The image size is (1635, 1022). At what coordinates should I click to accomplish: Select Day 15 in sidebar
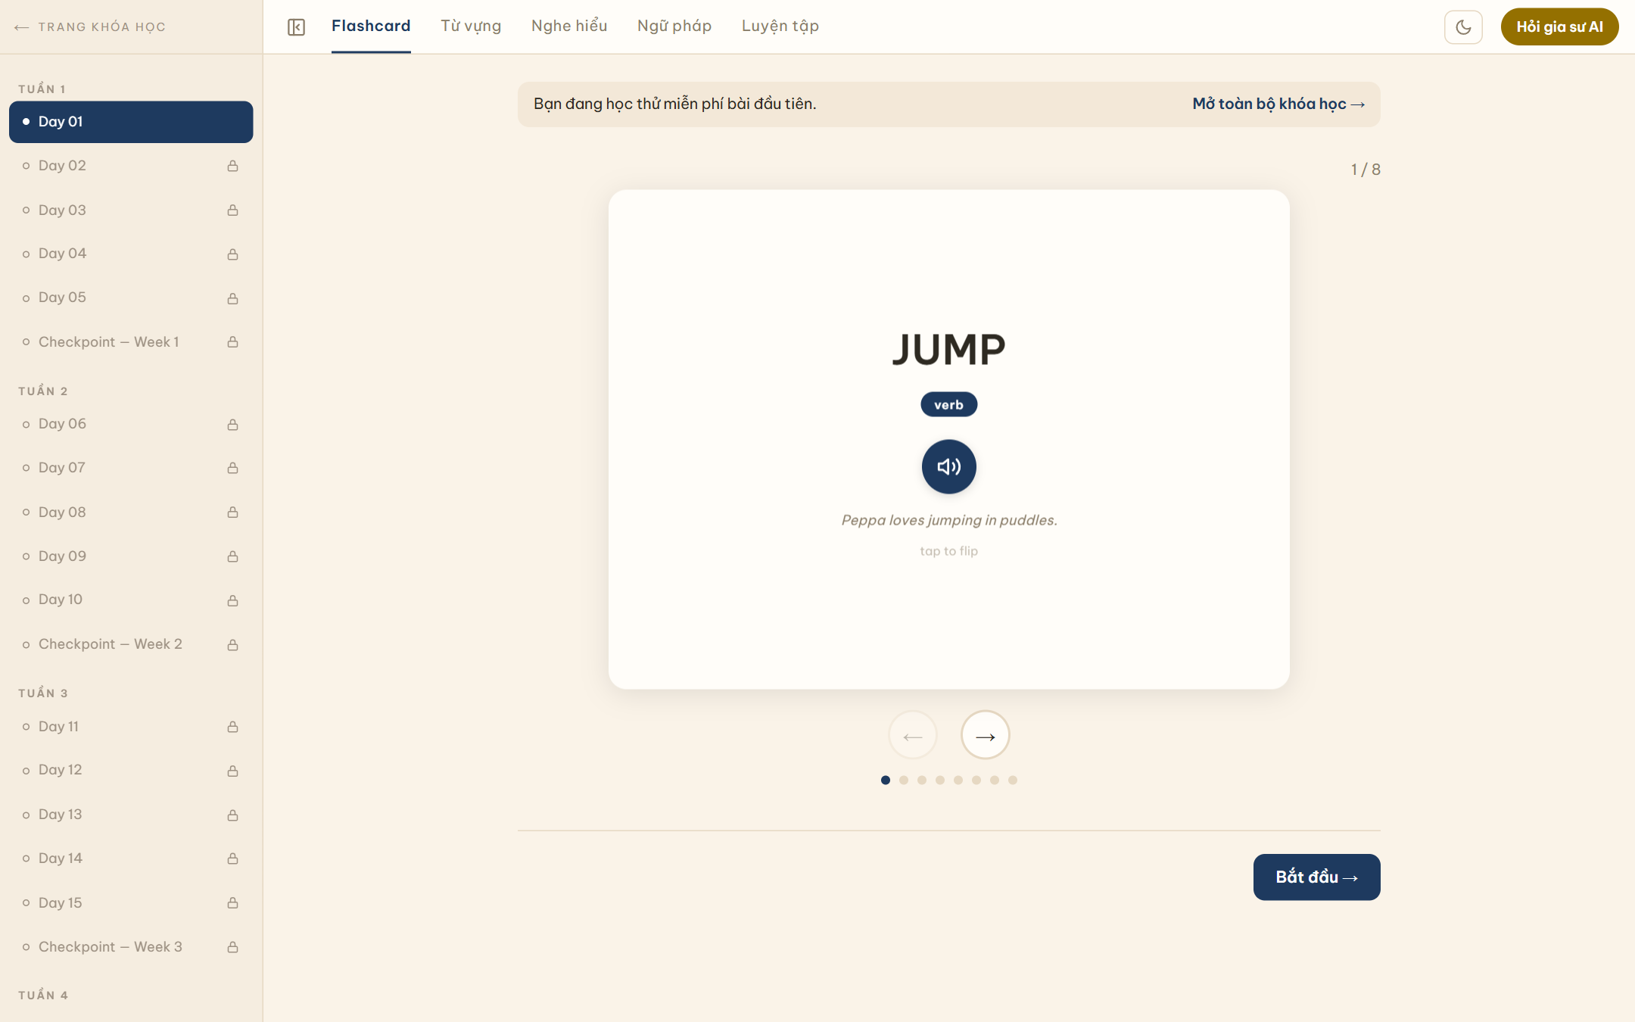pos(131,903)
